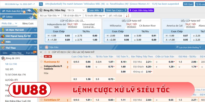Click cricket icon of Giải Ngoại hạng Ấn Độ
This screenshot has width=205, height=102.
[3, 36]
